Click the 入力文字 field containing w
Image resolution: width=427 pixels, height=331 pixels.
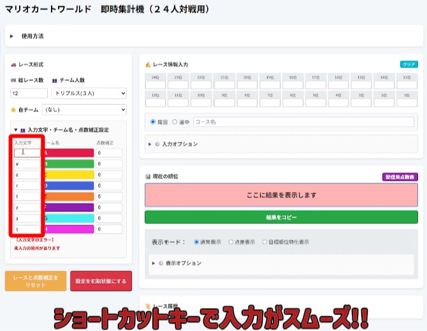pos(27,164)
